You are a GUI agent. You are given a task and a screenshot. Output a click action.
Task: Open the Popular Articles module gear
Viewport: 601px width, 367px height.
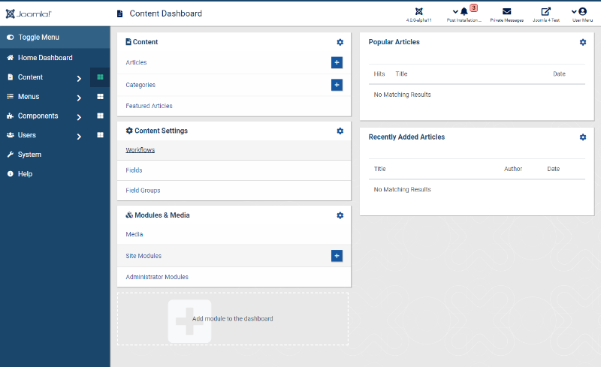click(583, 42)
